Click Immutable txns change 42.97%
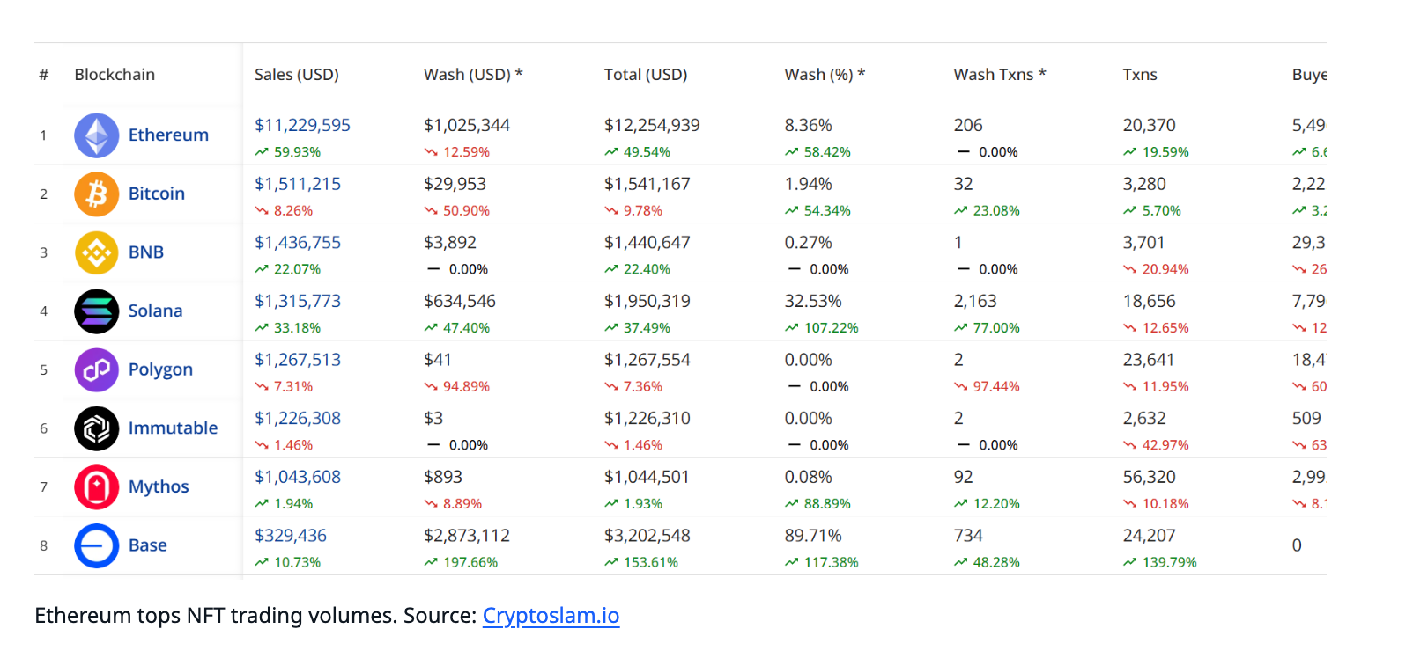Image resolution: width=1413 pixels, height=651 pixels. [x=1156, y=445]
